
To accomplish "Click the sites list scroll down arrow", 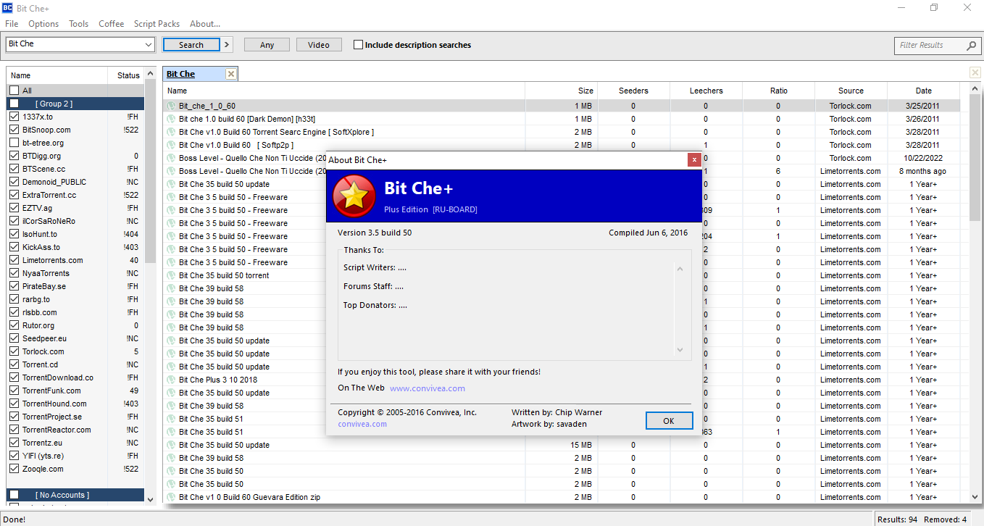I will 151,499.
